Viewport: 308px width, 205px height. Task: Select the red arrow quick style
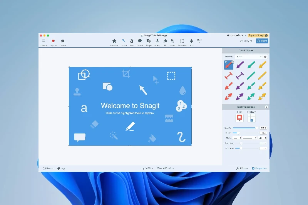(x=229, y=65)
